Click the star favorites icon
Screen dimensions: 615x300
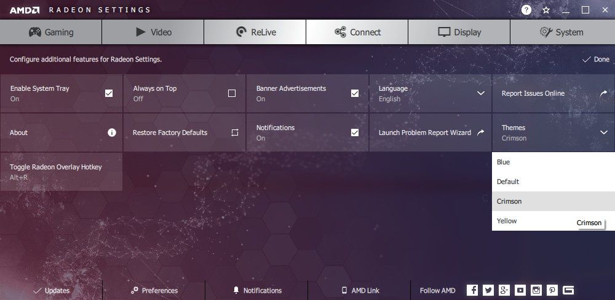click(546, 10)
